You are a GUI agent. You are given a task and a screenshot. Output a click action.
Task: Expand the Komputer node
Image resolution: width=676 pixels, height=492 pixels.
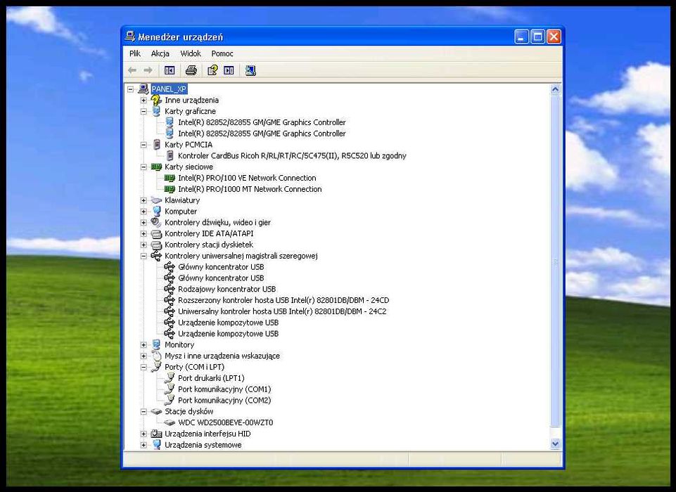[144, 212]
